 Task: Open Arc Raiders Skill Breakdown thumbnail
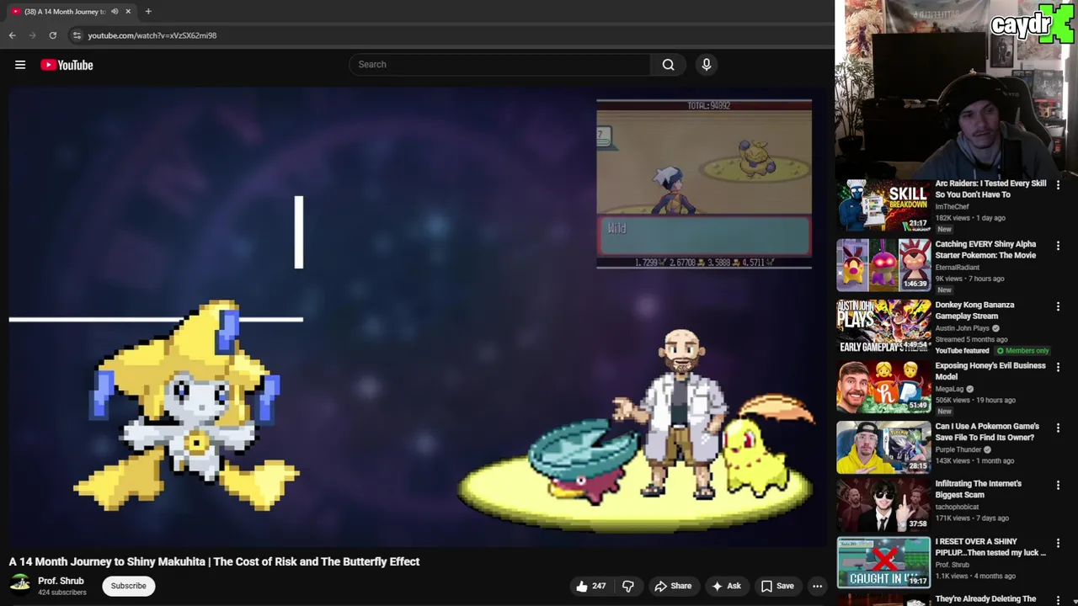click(883, 205)
